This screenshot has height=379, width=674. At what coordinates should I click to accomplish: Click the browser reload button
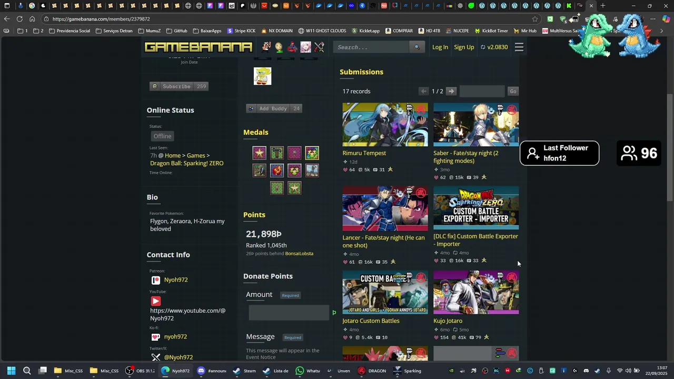tap(19, 19)
